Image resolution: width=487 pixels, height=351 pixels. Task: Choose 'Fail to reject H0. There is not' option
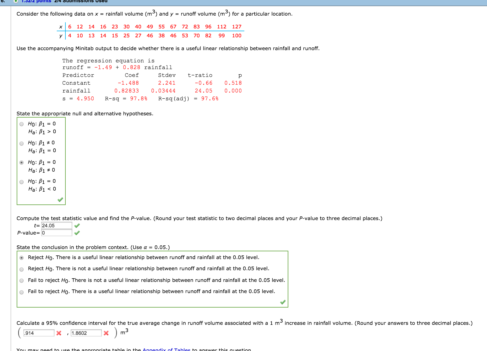[22, 281]
